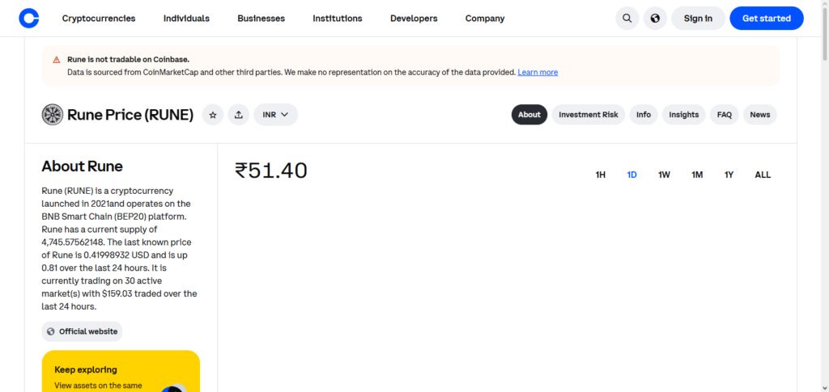Click the Coinbase logo icon

tap(29, 19)
